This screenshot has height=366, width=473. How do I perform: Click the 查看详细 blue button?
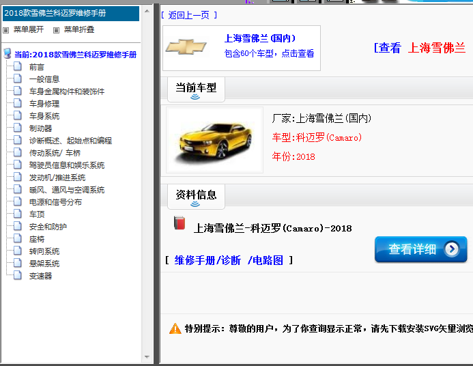point(421,249)
